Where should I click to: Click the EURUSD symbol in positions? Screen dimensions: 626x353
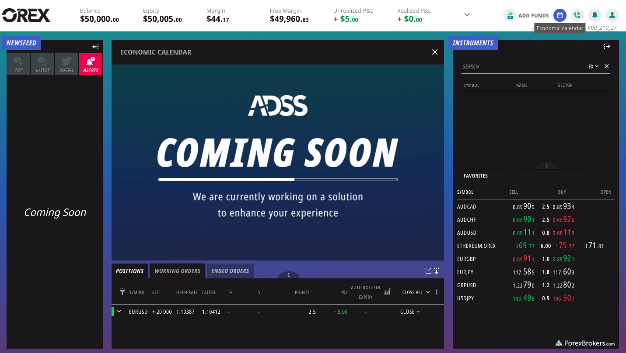(138, 312)
